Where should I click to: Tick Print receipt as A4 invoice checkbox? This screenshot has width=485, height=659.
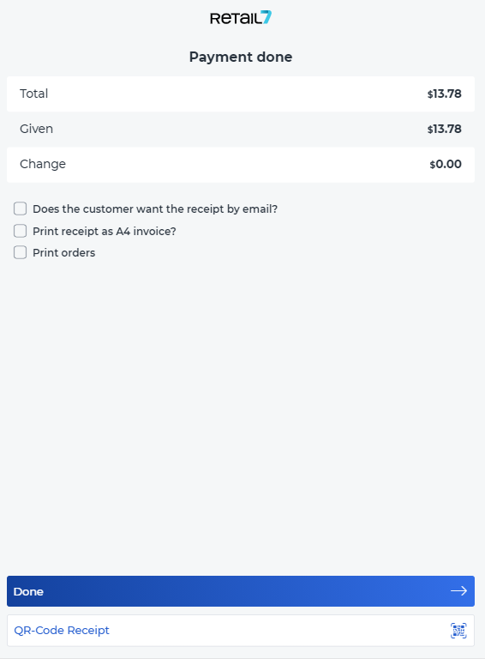(21, 231)
